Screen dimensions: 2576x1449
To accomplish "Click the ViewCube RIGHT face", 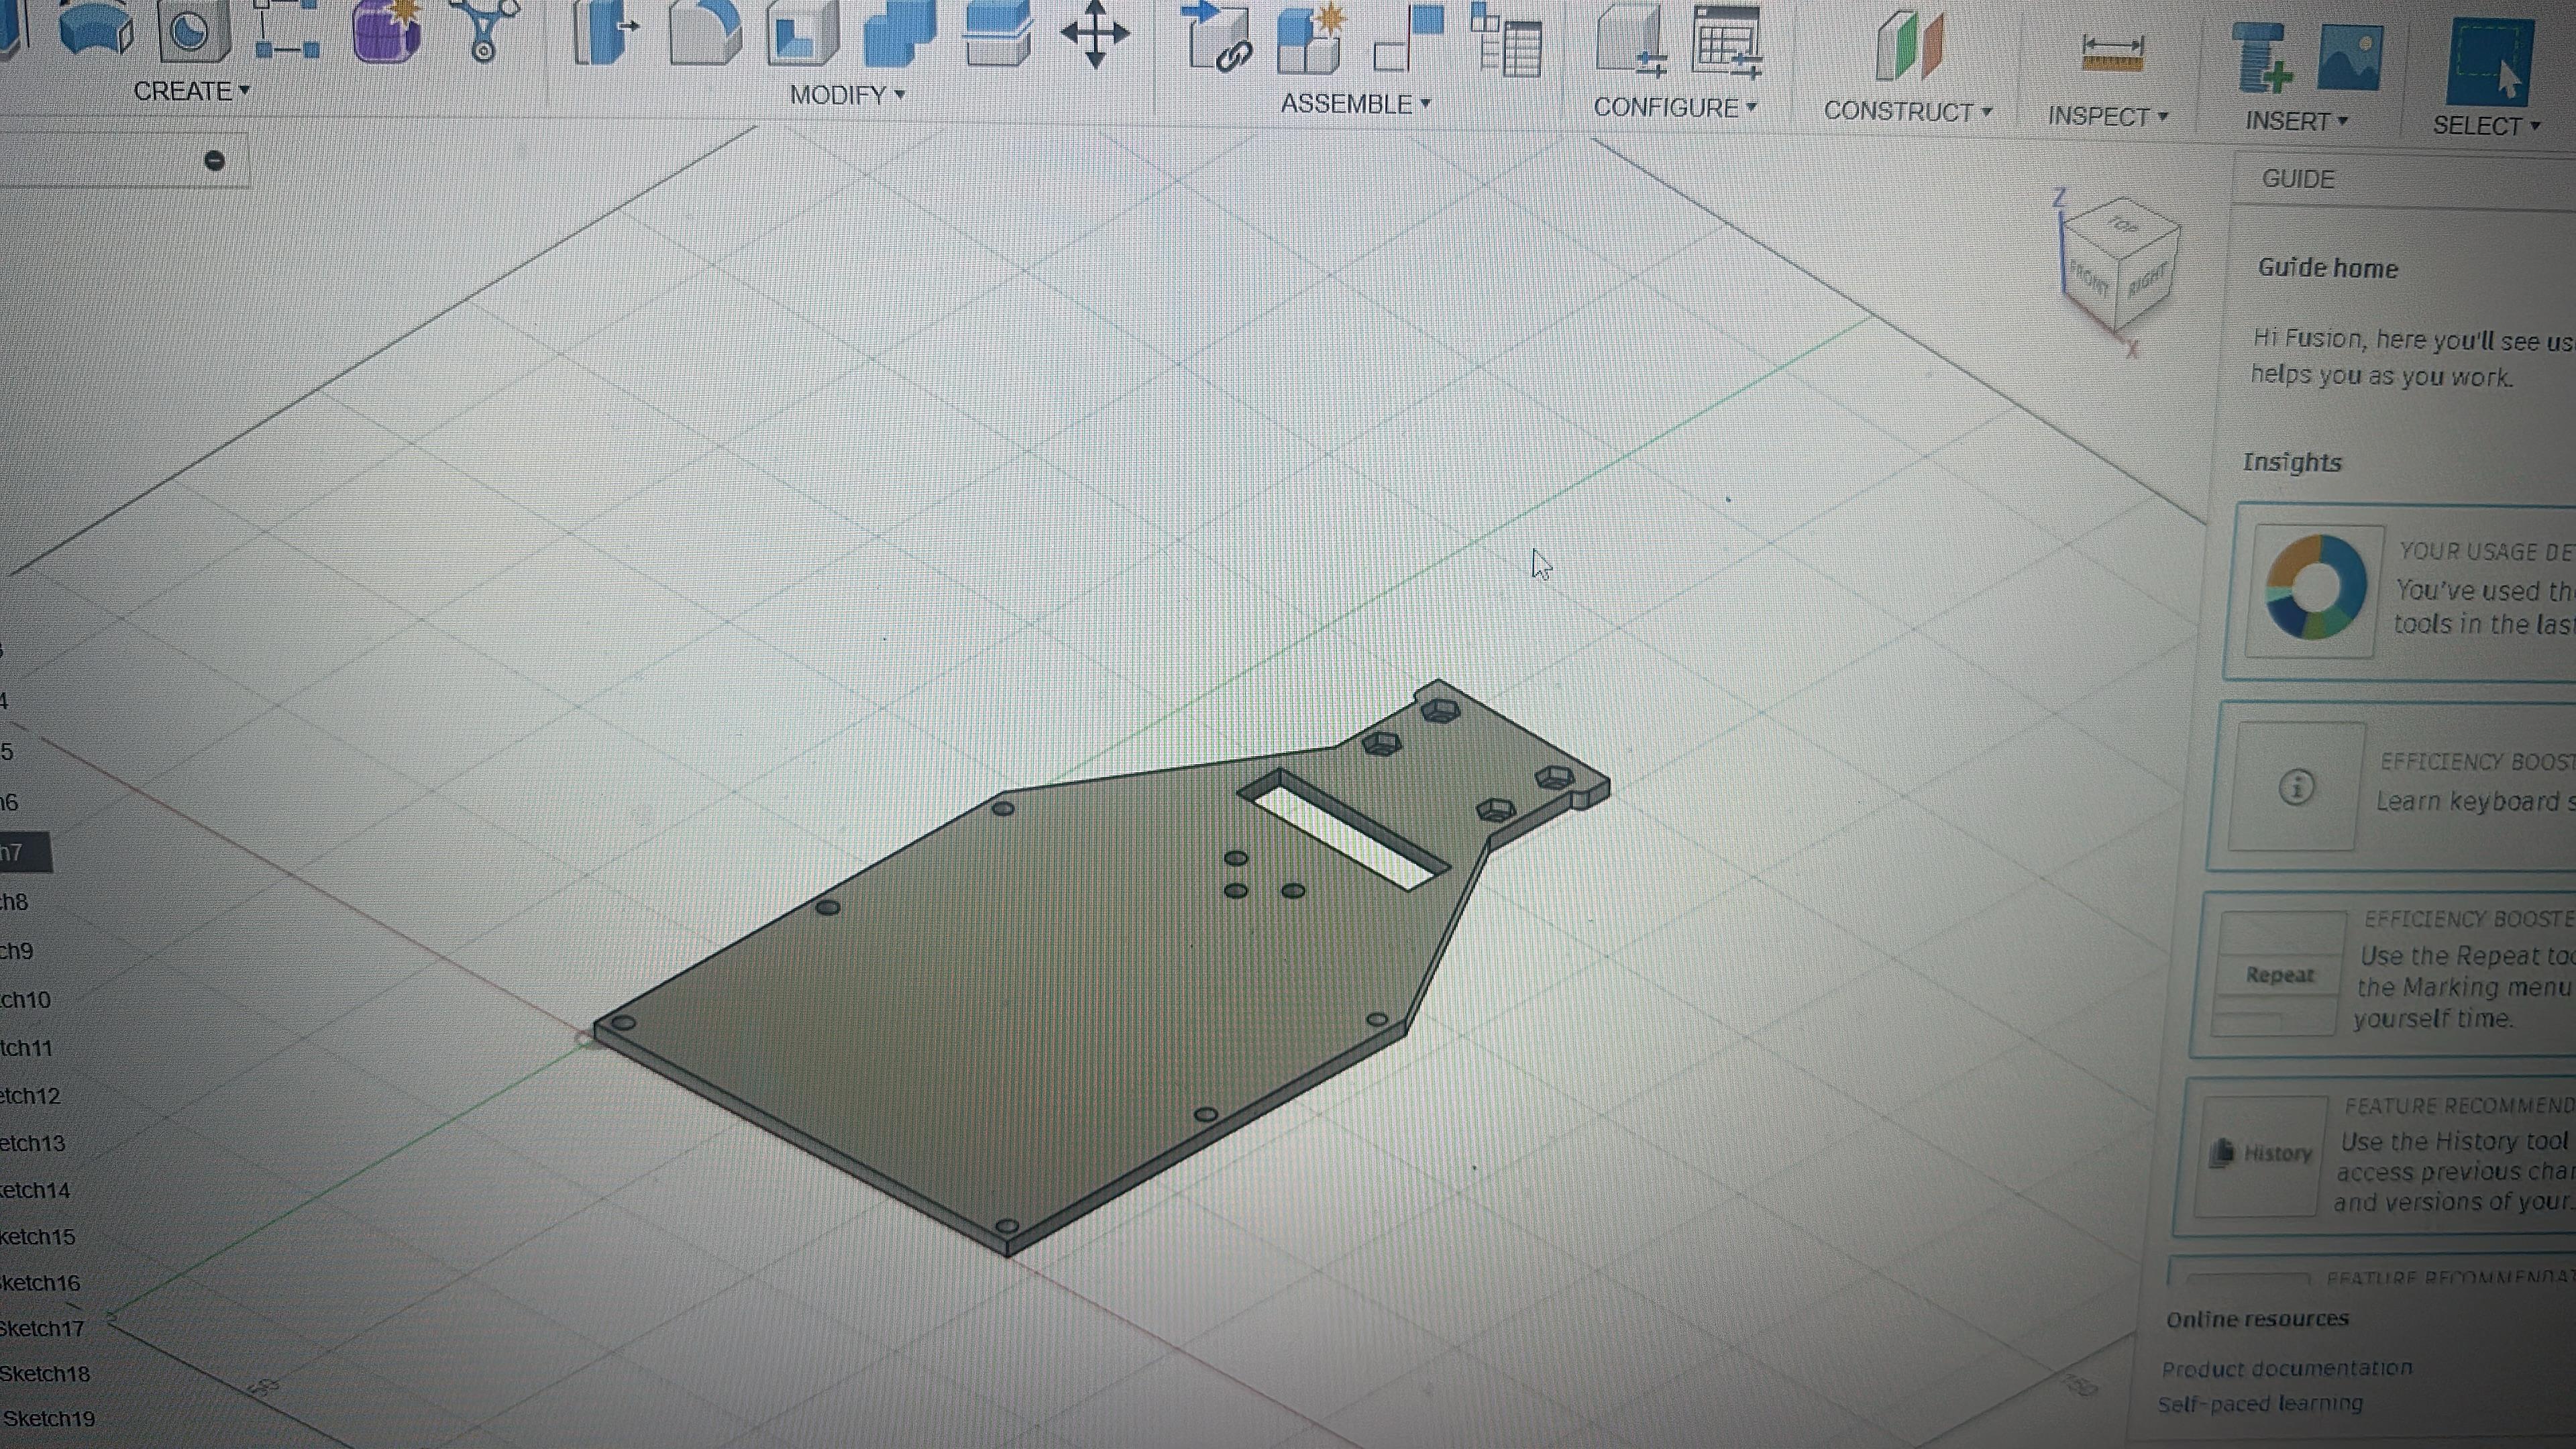I will tap(2147, 281).
